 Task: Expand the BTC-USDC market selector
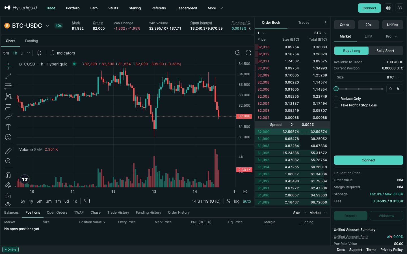coord(27,26)
